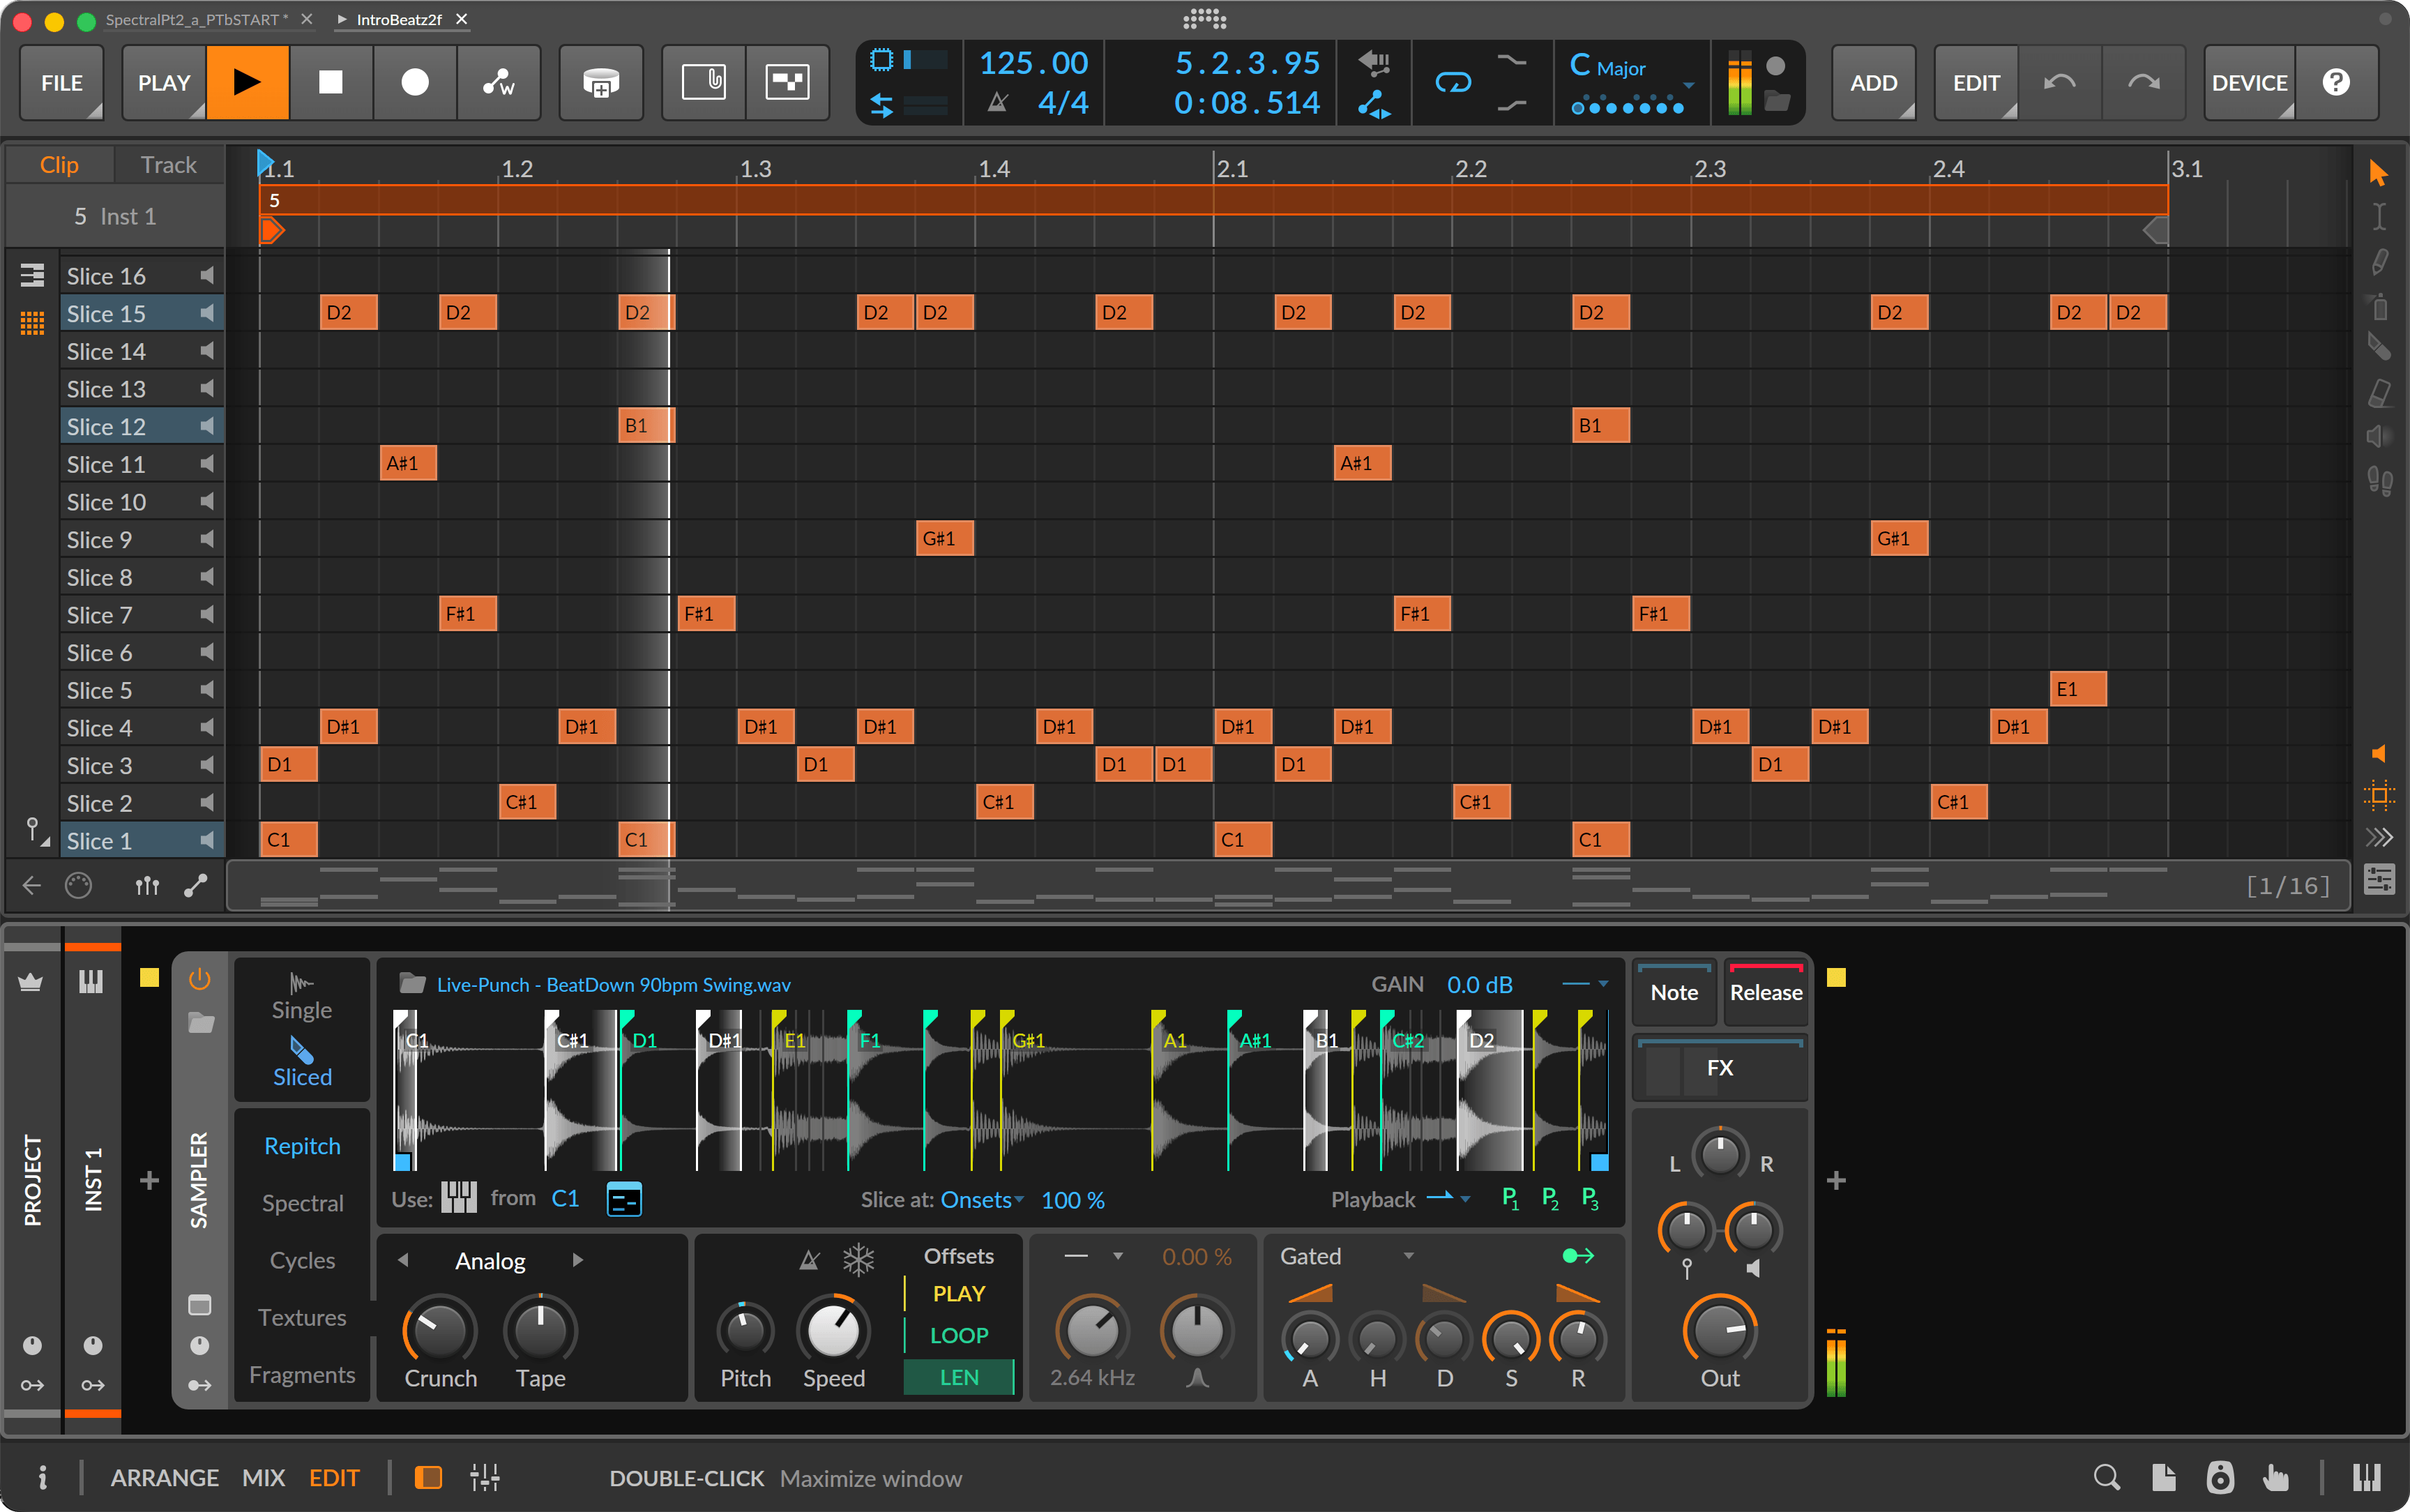Switch to drum grid view icon
Image resolution: width=2410 pixels, height=1512 pixels.
click(32, 323)
